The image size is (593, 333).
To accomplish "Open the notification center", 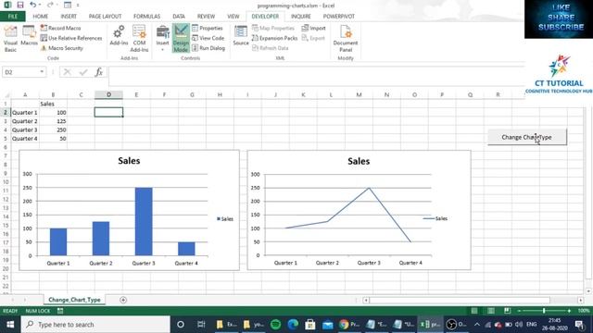I will pos(579,325).
